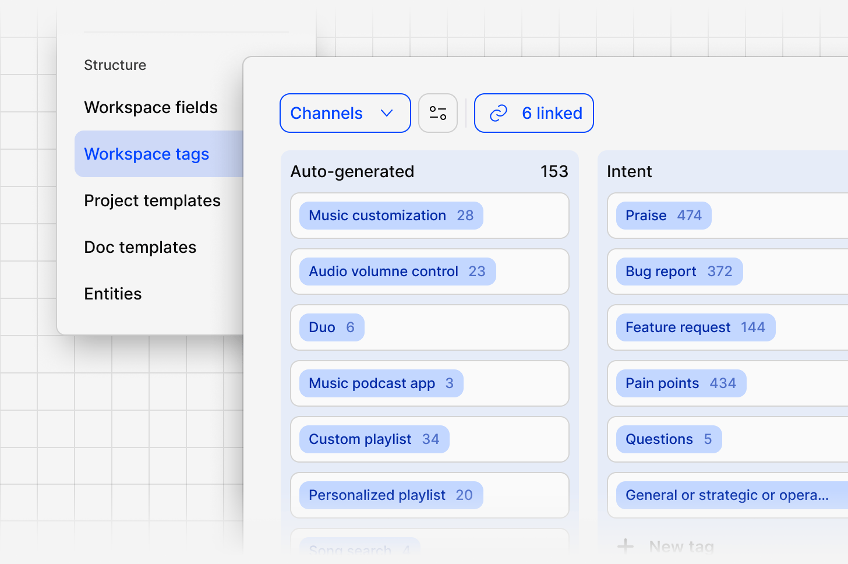Image resolution: width=848 pixels, height=564 pixels.
Task: Select the Music customization tag
Action: 391,216
